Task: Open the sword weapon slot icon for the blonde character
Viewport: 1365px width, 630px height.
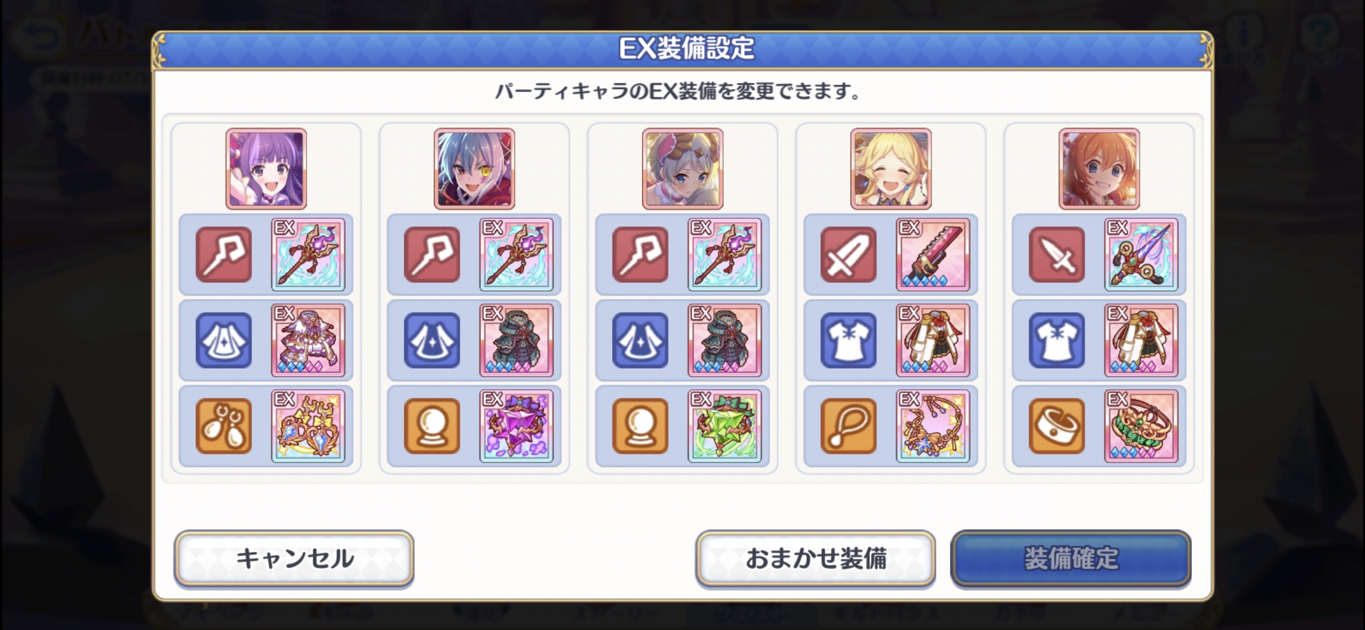Action: click(x=848, y=254)
